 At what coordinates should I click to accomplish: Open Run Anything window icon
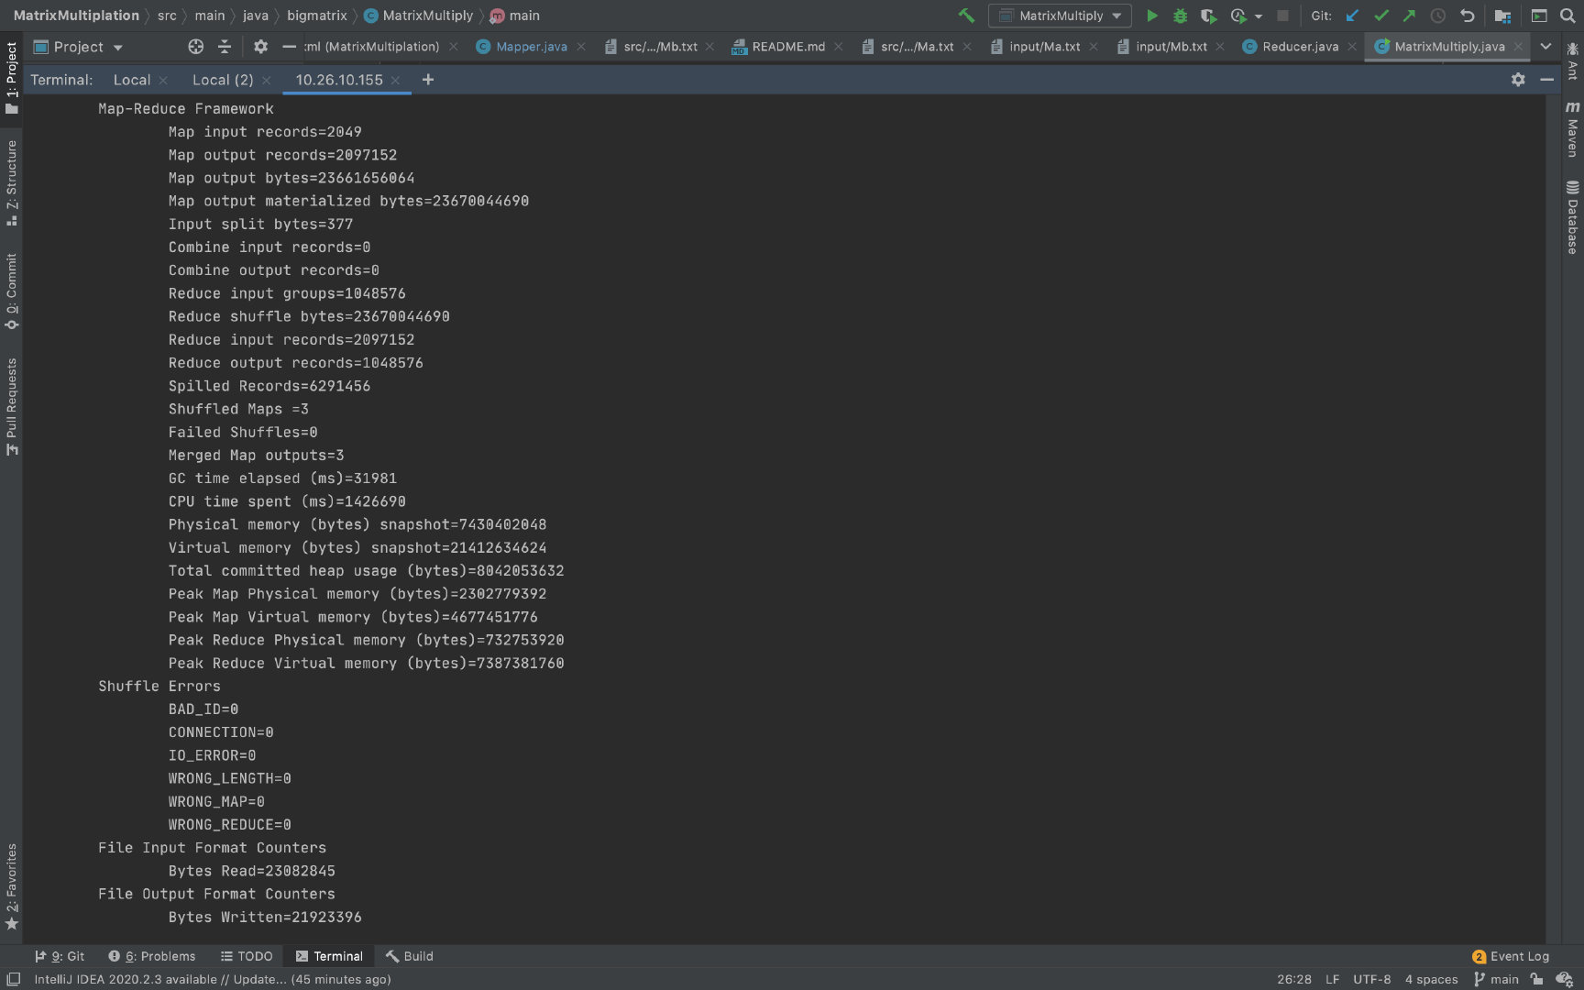pyautogui.click(x=1539, y=16)
